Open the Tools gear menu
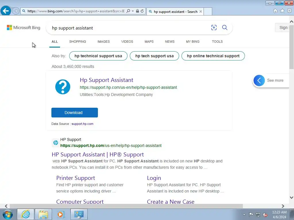This screenshot has height=220, width=294. (289, 11)
